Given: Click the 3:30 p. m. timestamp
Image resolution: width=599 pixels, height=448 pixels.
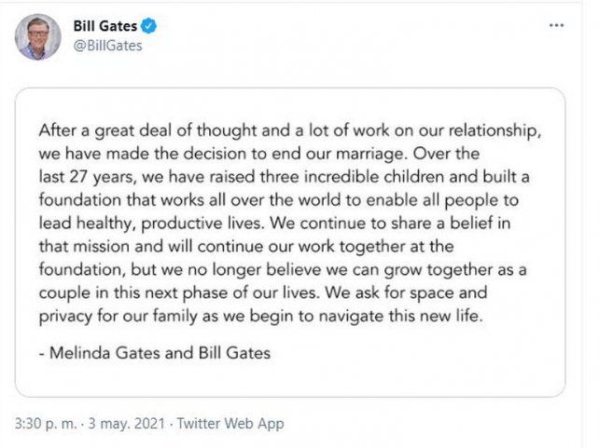Looking at the screenshot, I should click(43, 424).
